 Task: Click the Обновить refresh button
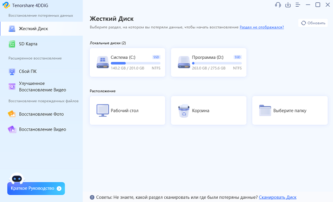click(x=313, y=23)
